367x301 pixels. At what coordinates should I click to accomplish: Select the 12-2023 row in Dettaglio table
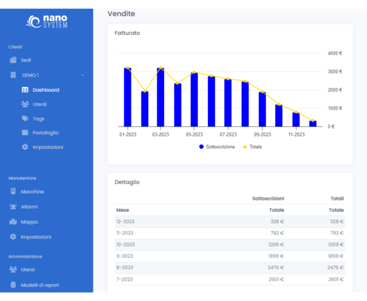click(x=229, y=221)
